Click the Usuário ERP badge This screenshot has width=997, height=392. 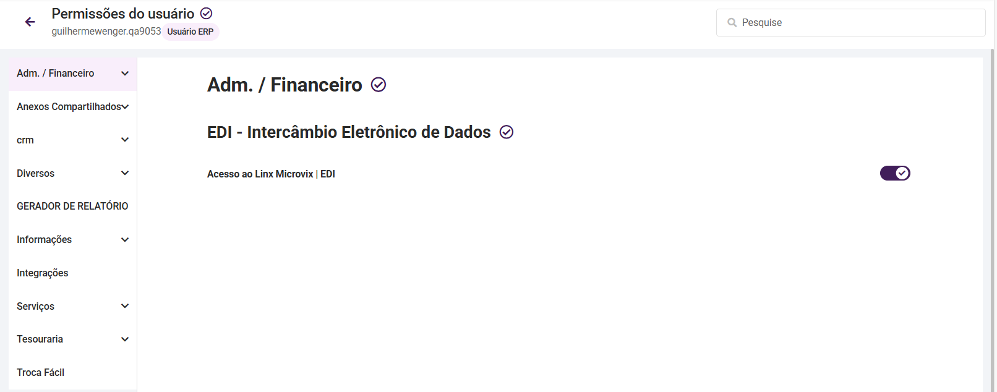pos(190,32)
